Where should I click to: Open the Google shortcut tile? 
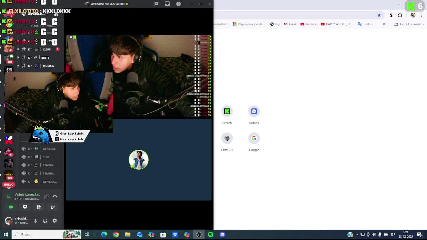click(x=254, y=142)
